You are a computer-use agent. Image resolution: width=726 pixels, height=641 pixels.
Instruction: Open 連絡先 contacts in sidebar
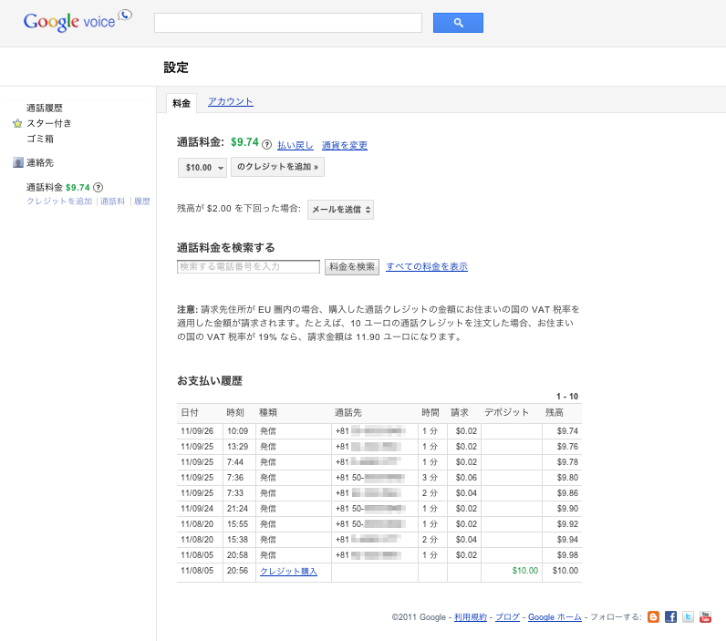coord(40,162)
